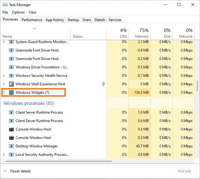Expand the System Guard Runtime Monitor row

coord(4,42)
